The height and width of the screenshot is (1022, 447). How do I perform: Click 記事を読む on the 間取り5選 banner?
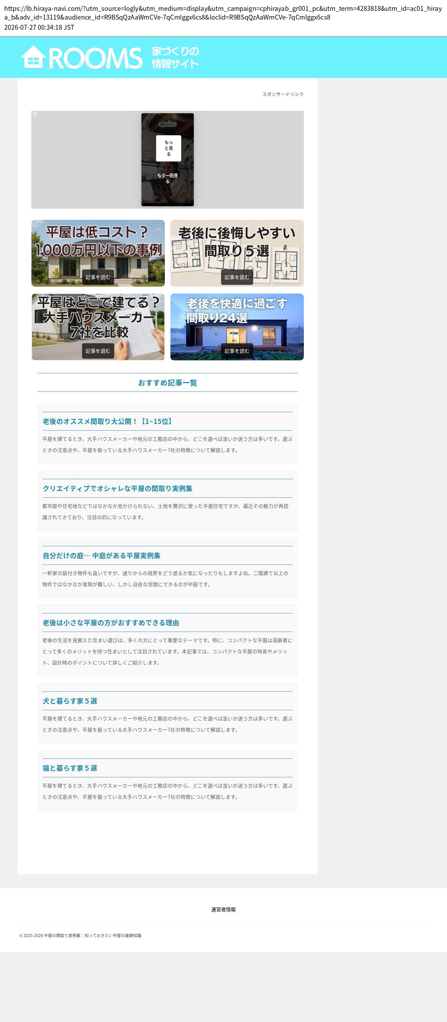point(237,277)
